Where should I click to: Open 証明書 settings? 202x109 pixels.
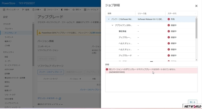(7, 74)
